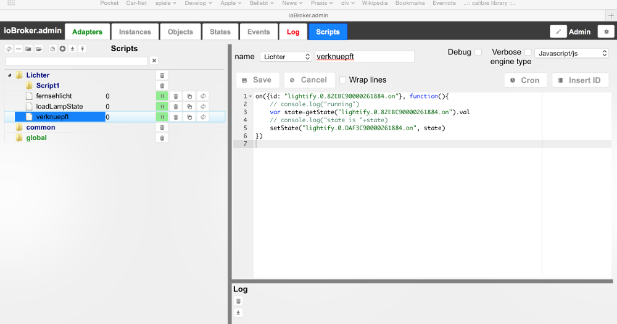The width and height of the screenshot is (617, 324).
Task: Clear the log with the trash icon
Action: [x=238, y=301]
